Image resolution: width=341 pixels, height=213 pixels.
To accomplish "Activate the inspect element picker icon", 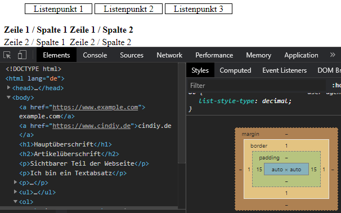I will [x=7, y=55].
